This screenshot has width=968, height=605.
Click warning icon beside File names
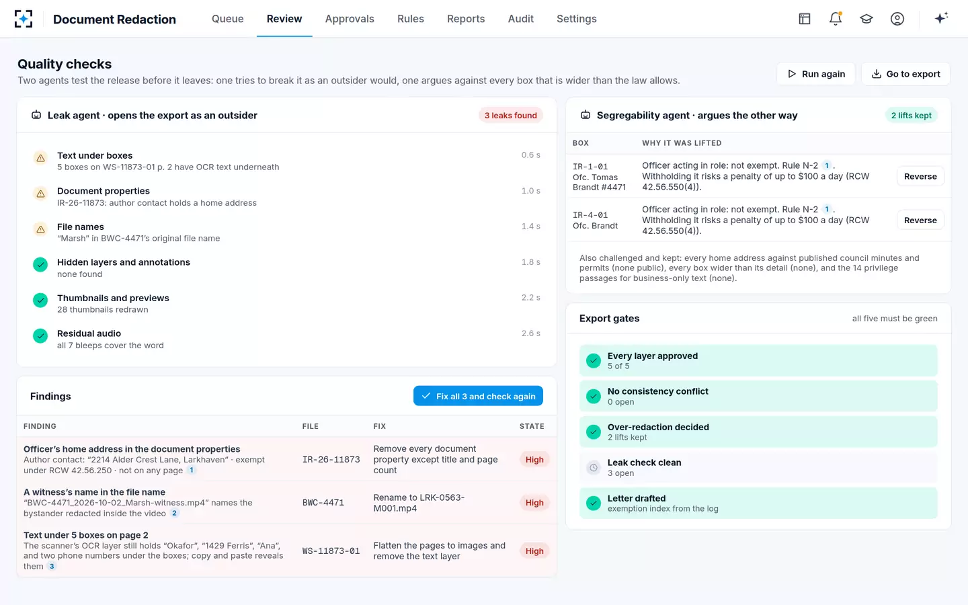pos(40,229)
